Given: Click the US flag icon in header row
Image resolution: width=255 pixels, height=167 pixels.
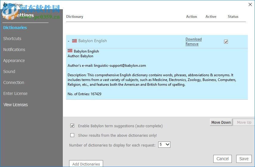Looking at the screenshot, I should [74, 41].
